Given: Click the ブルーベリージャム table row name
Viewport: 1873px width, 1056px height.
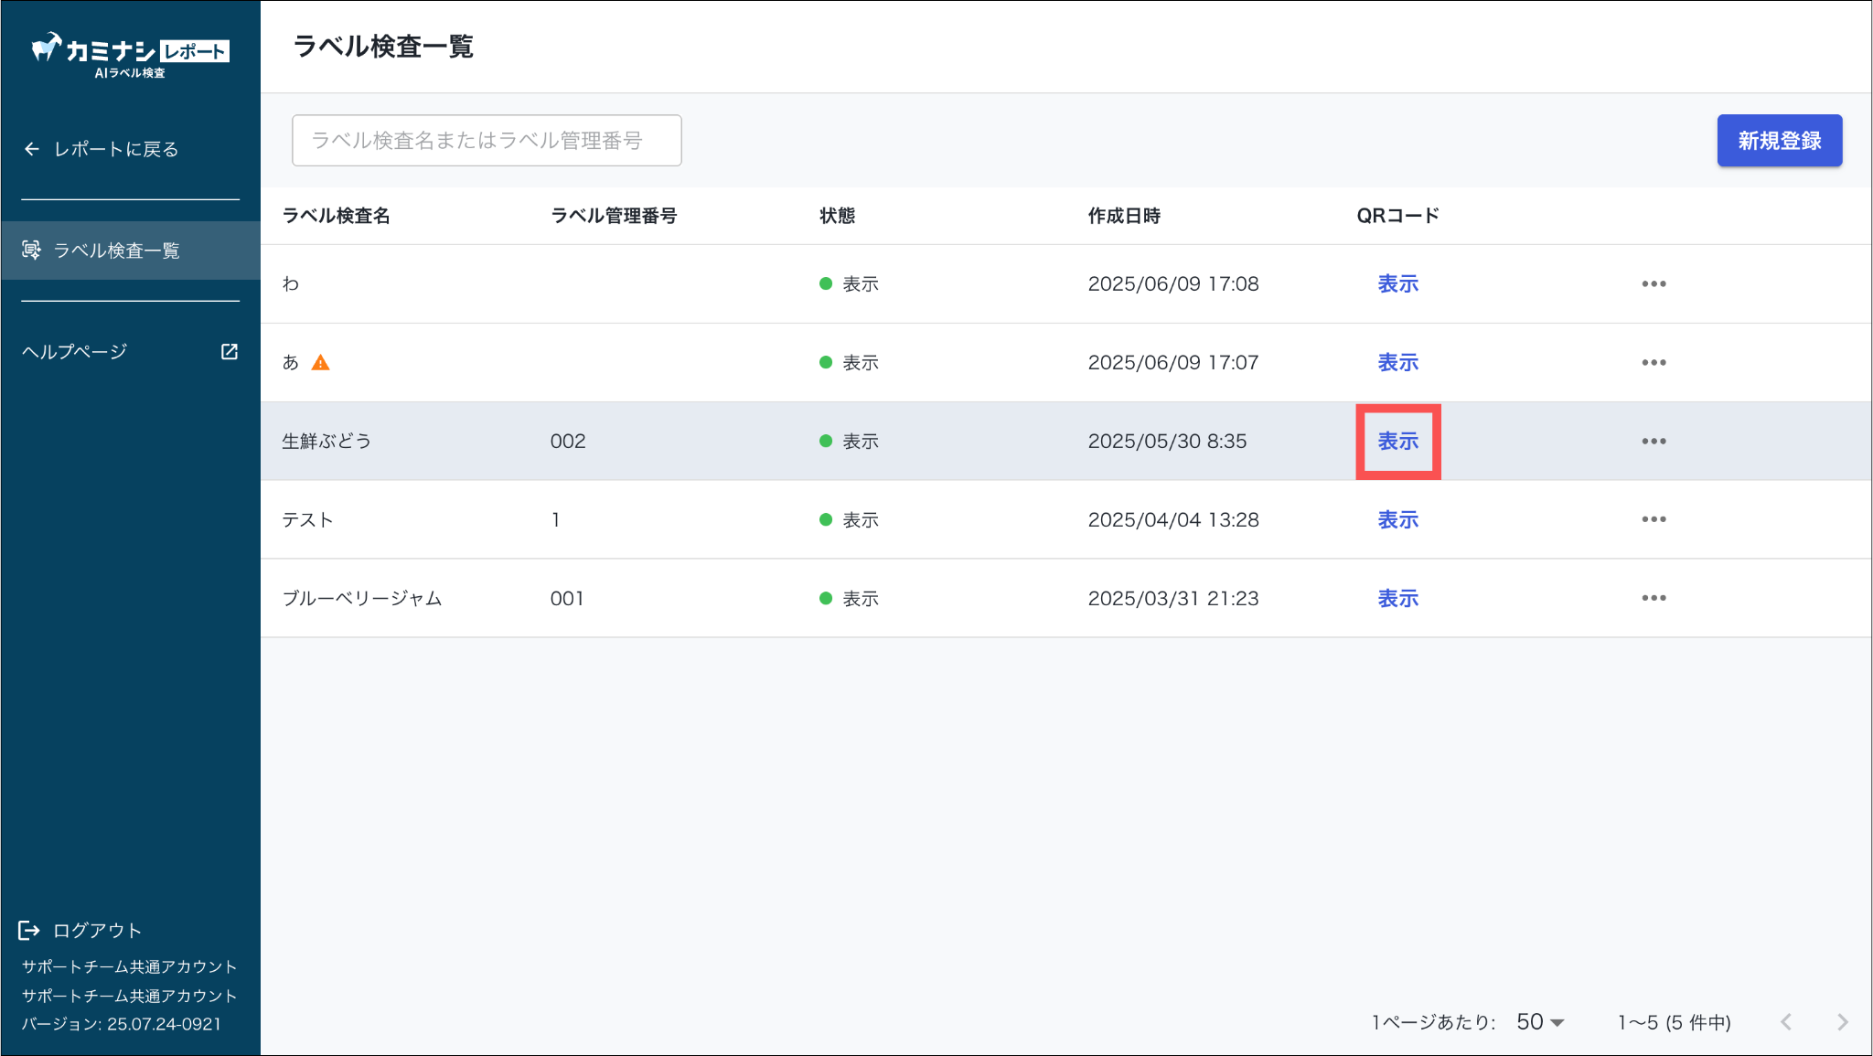Looking at the screenshot, I should (362, 599).
